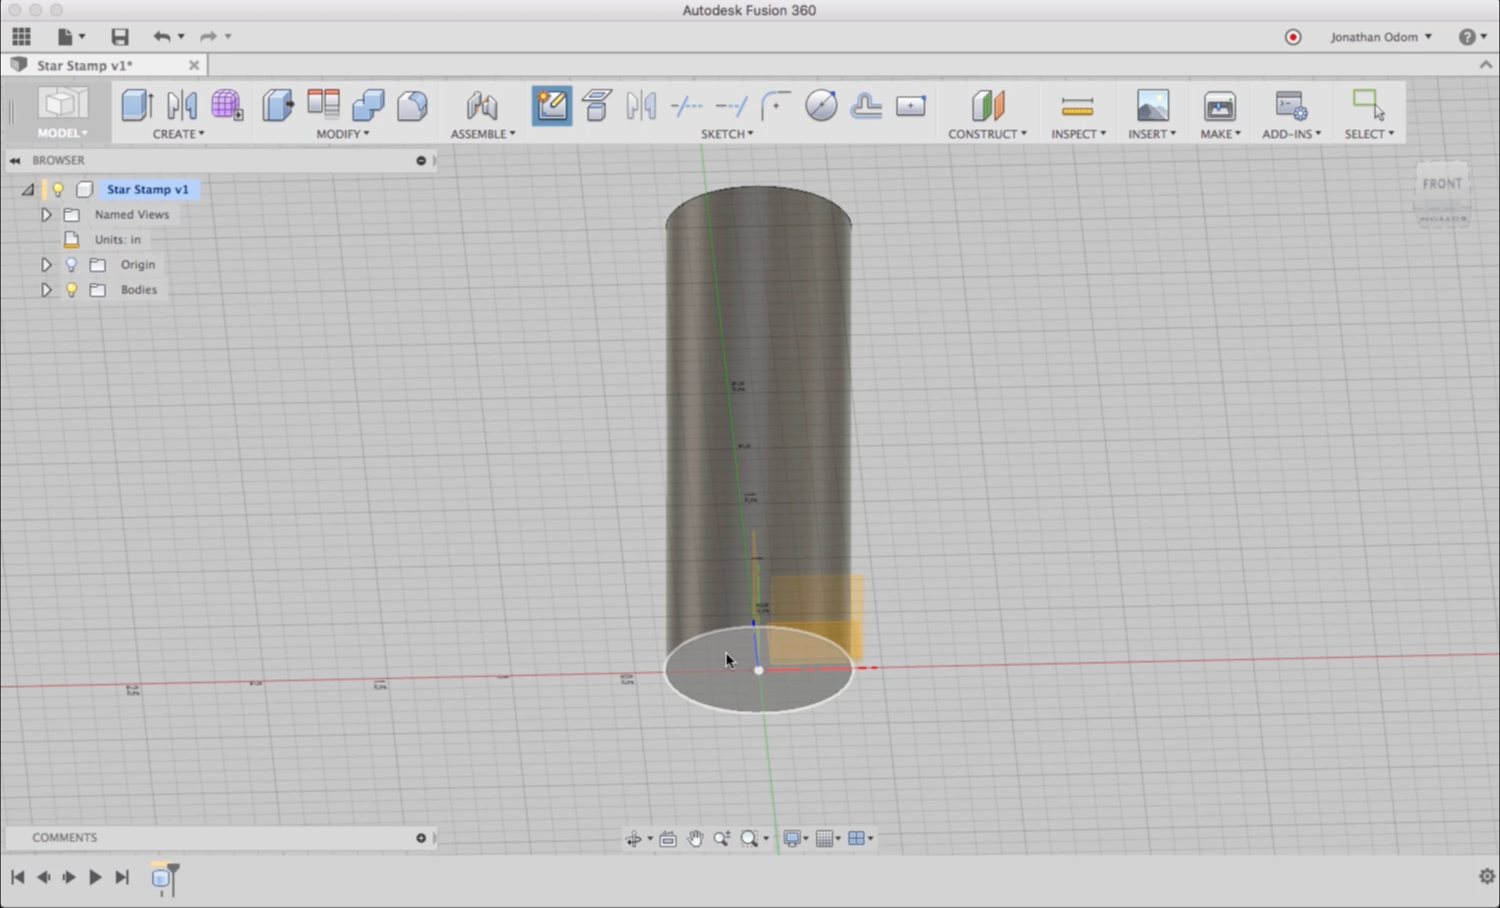Click the extrude feature timeline marker

point(162,877)
